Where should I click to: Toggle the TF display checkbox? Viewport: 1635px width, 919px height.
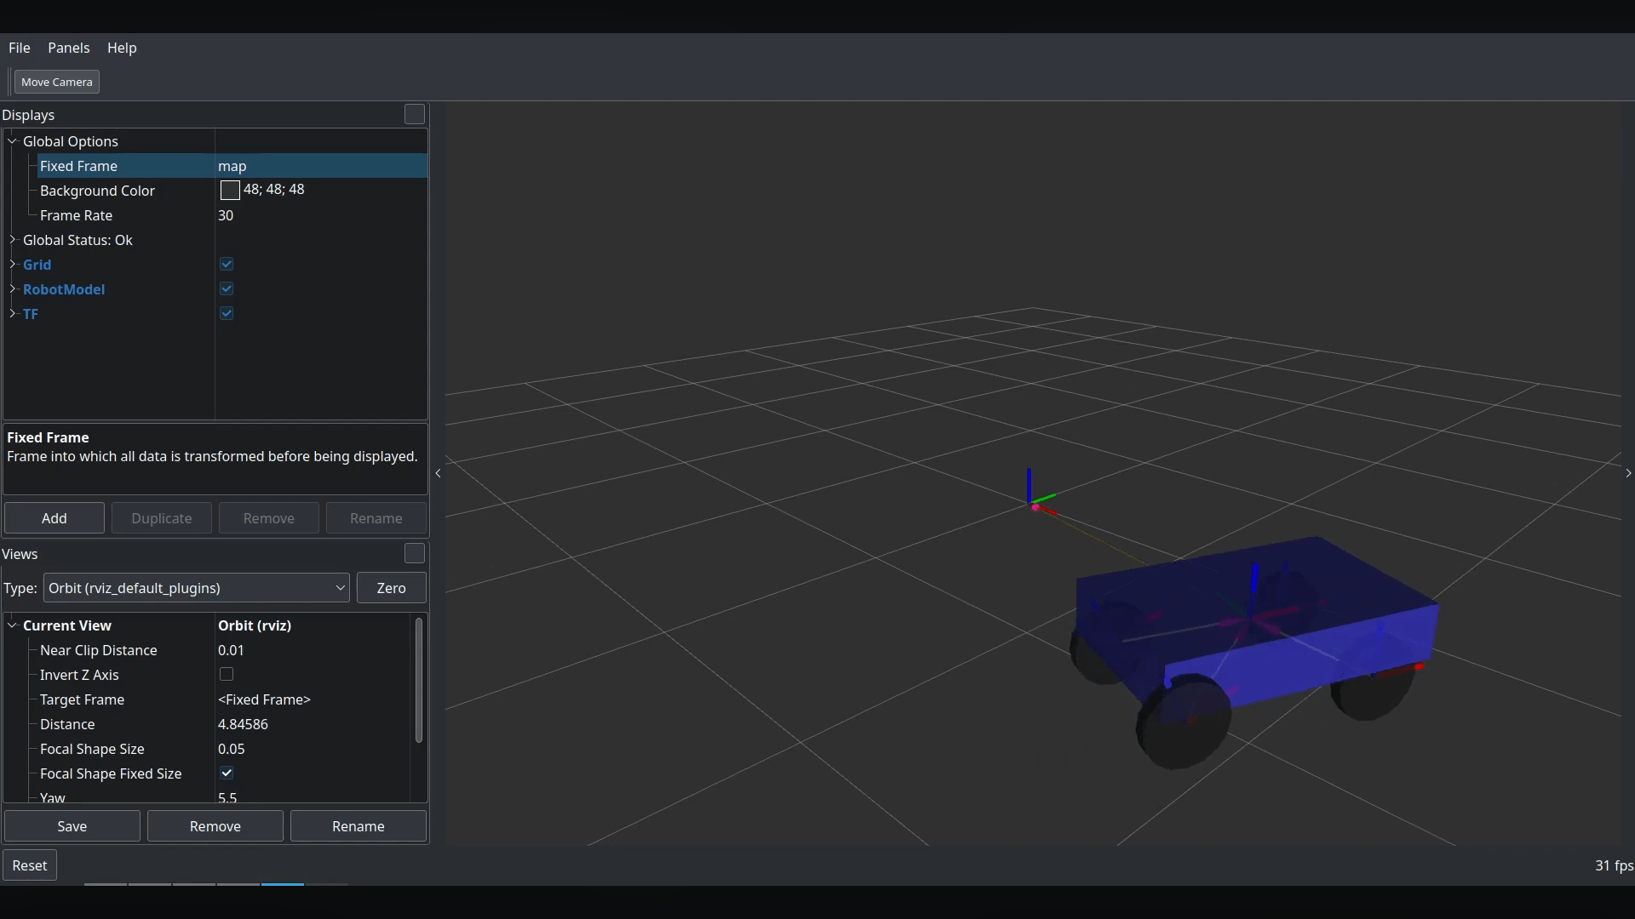(x=227, y=314)
